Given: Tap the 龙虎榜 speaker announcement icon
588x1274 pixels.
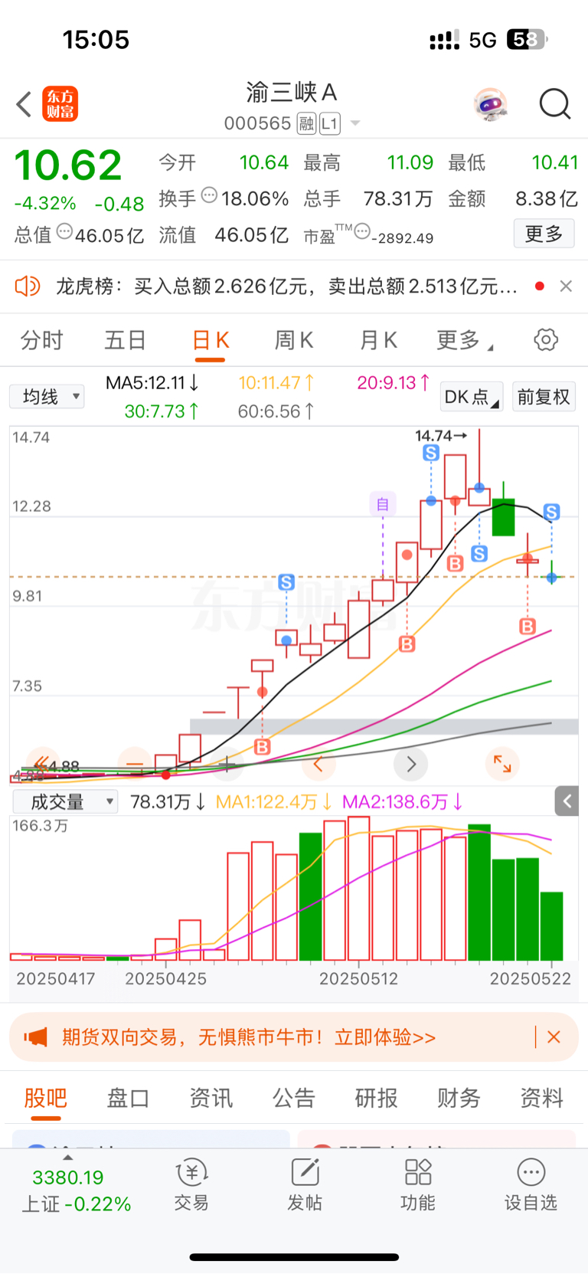Looking at the screenshot, I should pyautogui.click(x=27, y=287).
